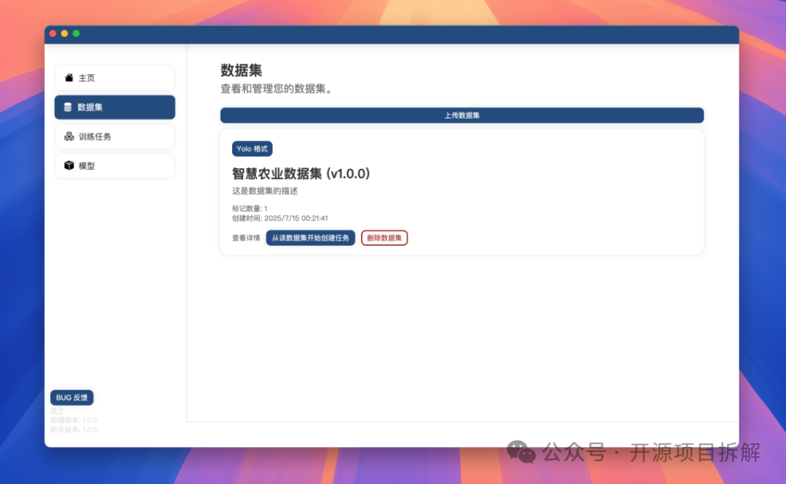Click the yellow minimize window button
Image resolution: width=786 pixels, height=484 pixels.
pyautogui.click(x=64, y=33)
